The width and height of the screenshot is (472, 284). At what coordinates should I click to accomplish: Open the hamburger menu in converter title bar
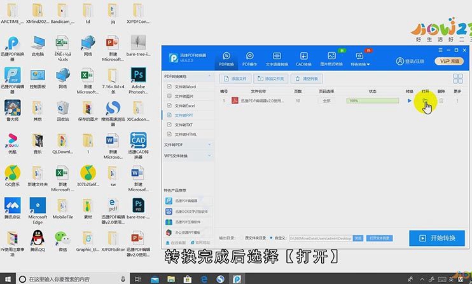440,50
